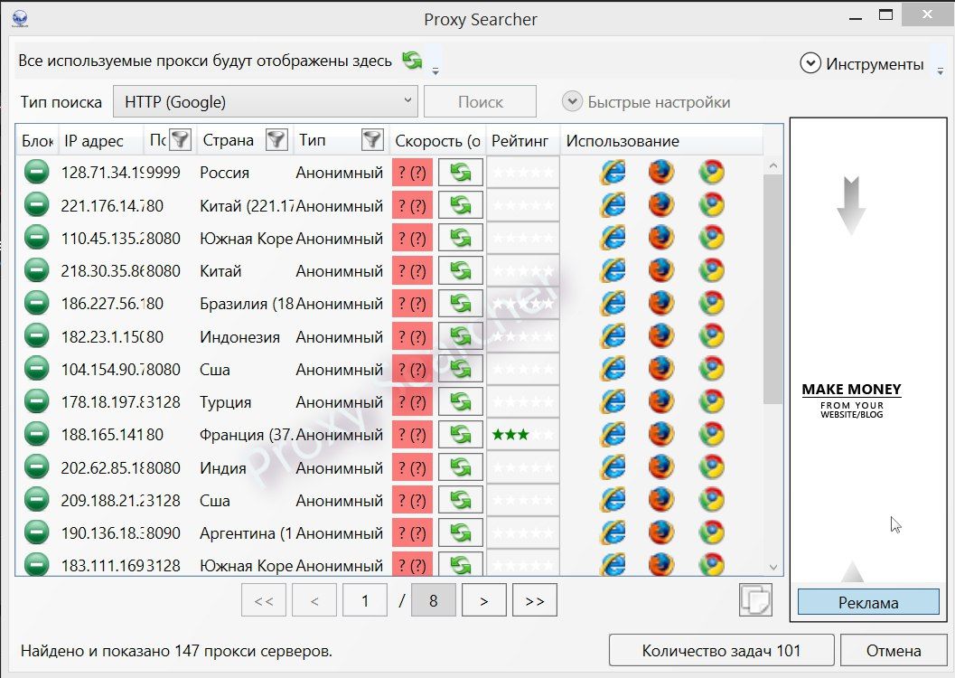The image size is (955, 678).
Task: Set rating stars for the Франция proxy
Action: [523, 434]
